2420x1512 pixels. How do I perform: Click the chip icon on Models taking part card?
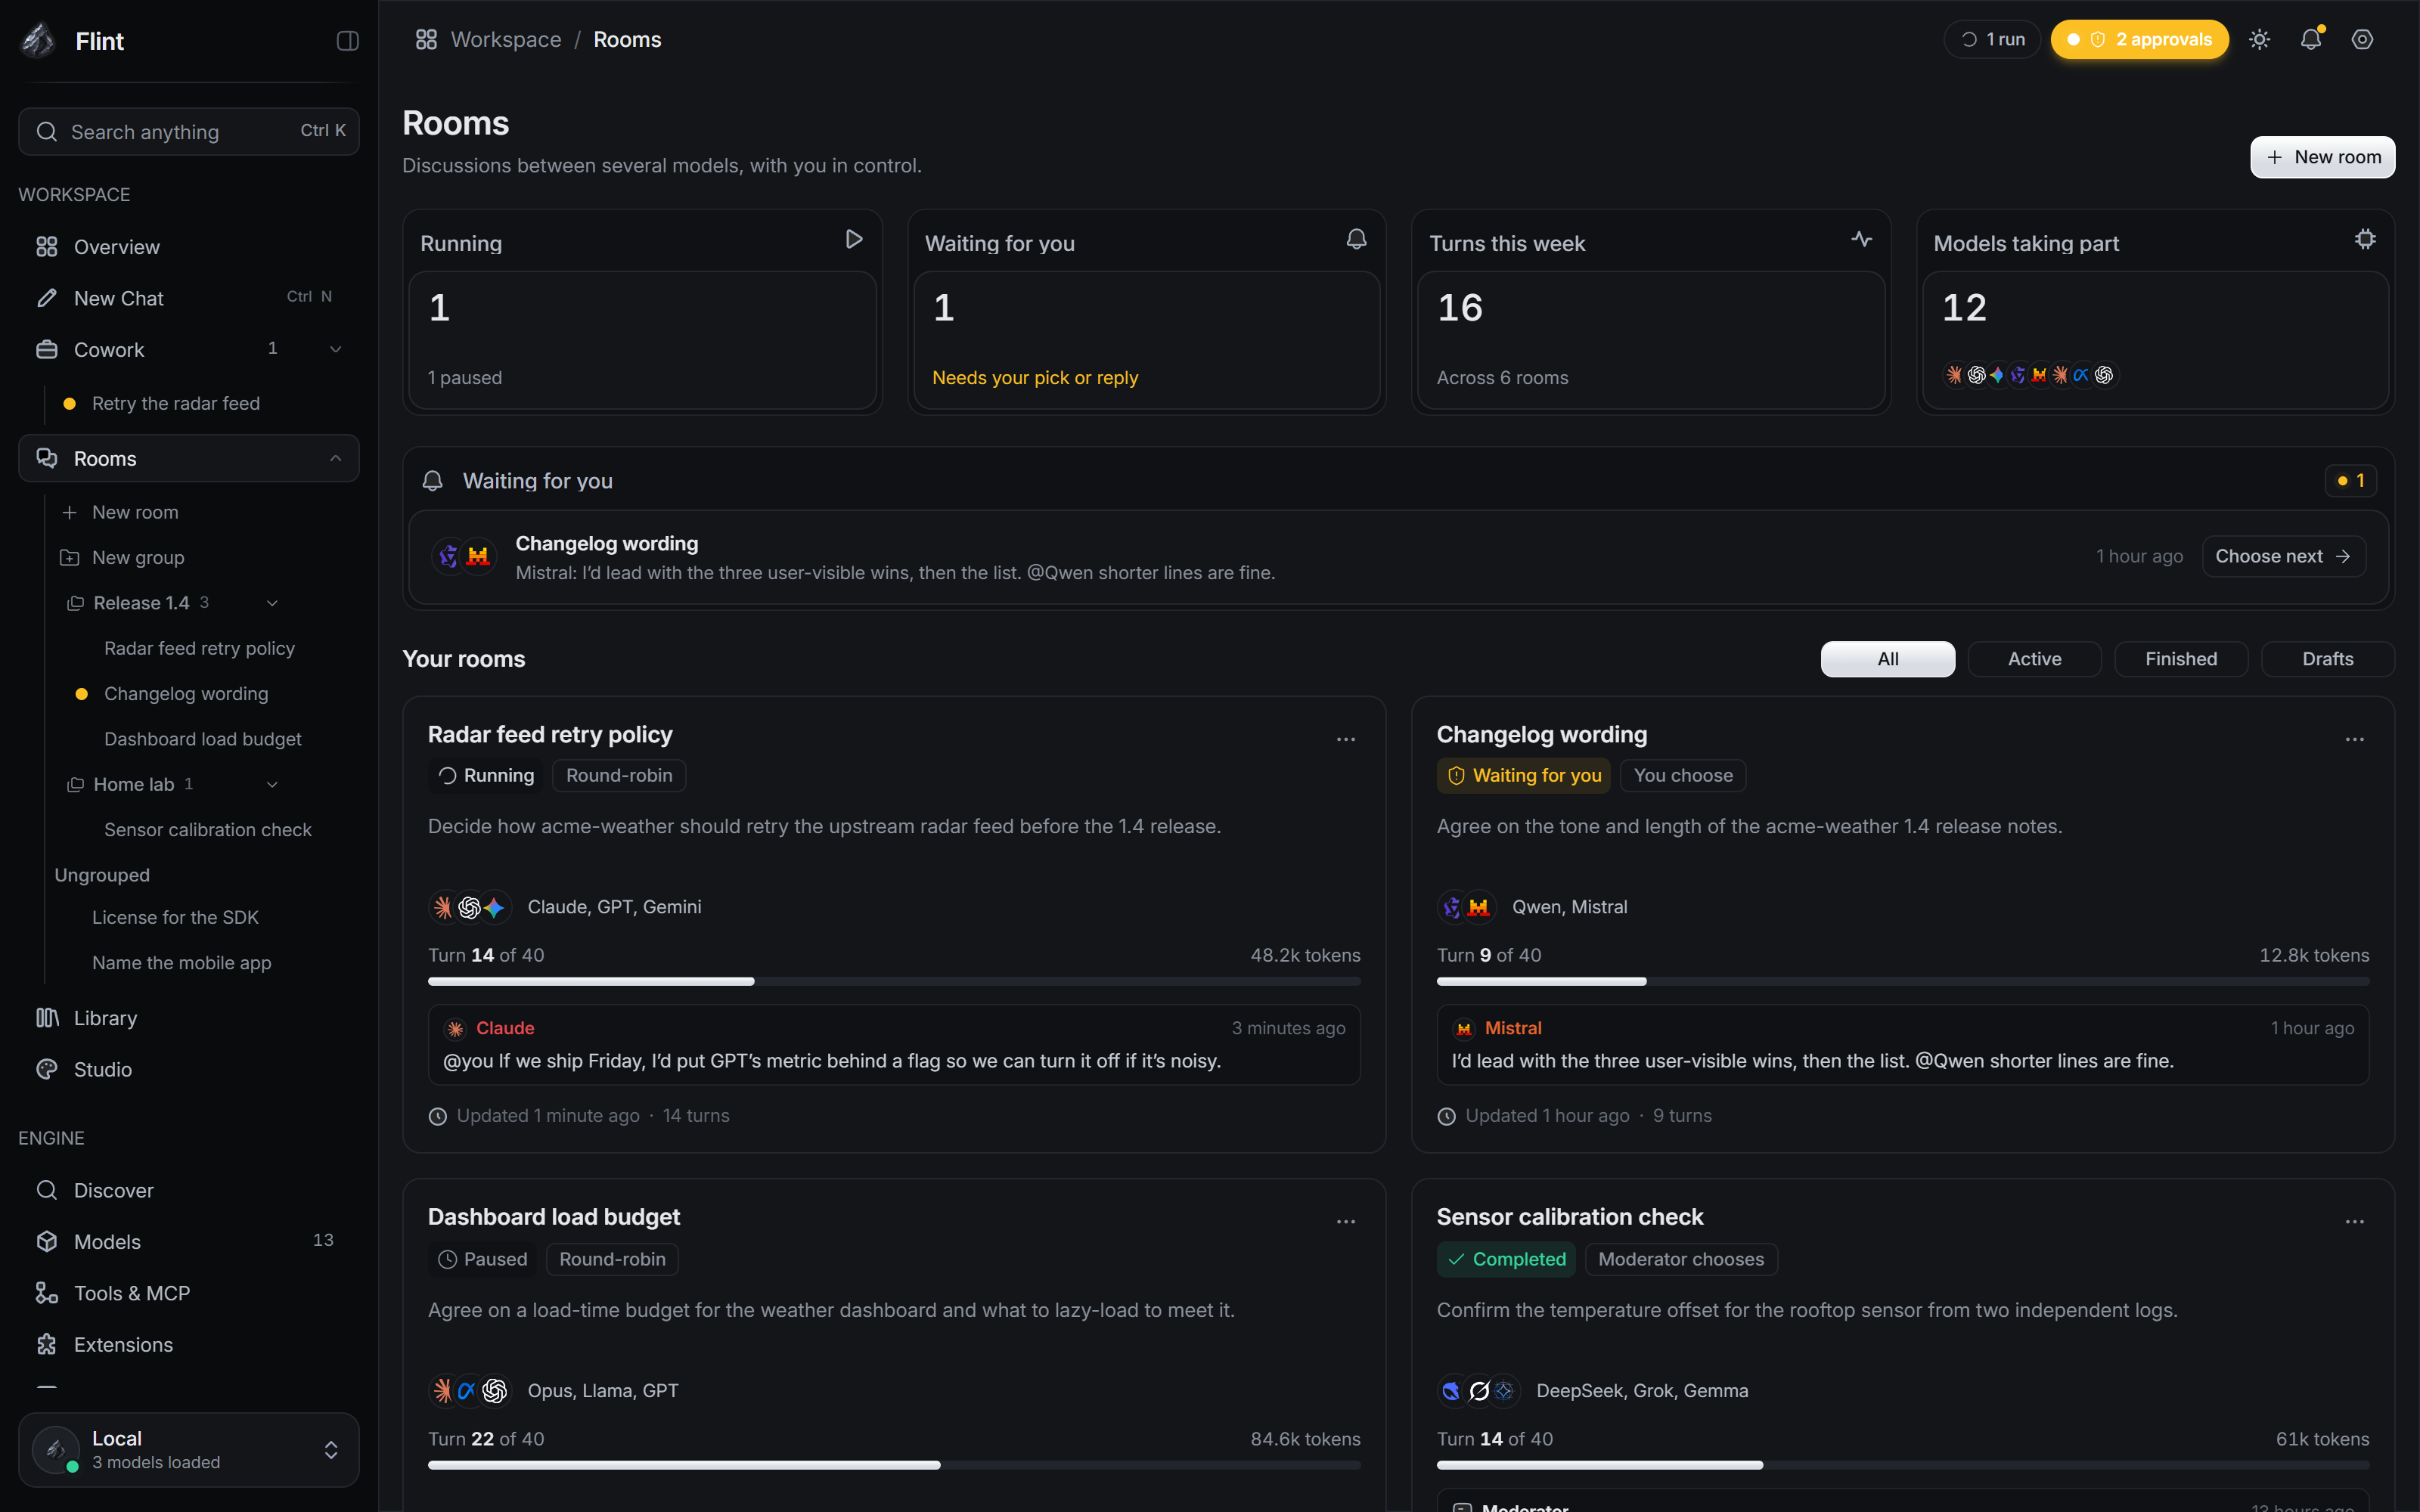[2365, 239]
